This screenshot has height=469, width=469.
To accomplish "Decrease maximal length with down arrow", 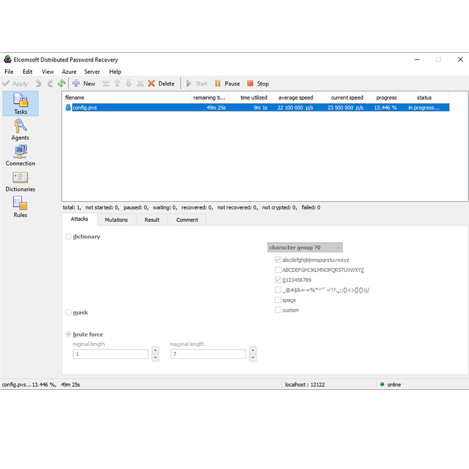I will pos(253,358).
